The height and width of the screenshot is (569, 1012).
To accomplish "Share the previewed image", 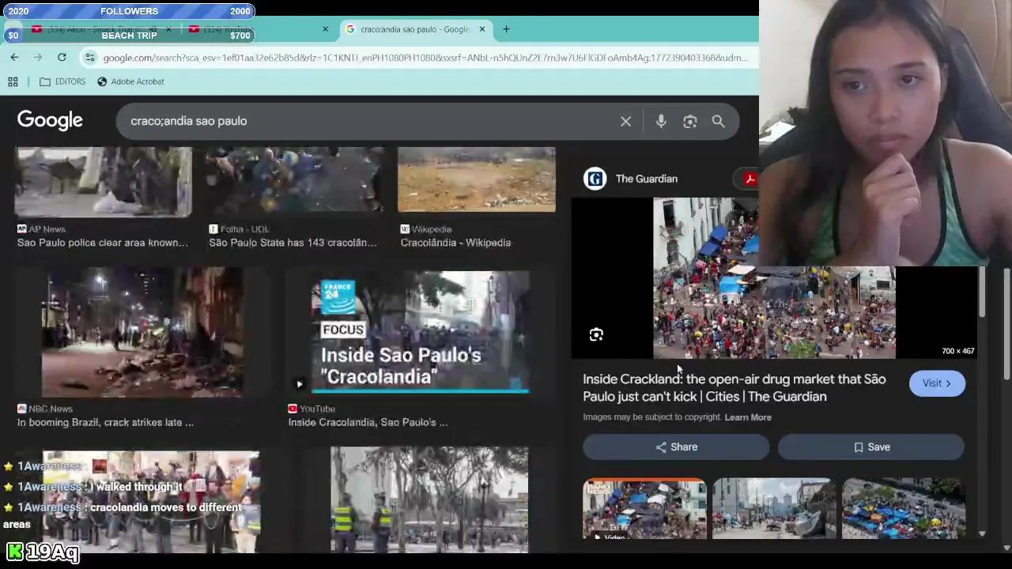I will pyautogui.click(x=676, y=447).
